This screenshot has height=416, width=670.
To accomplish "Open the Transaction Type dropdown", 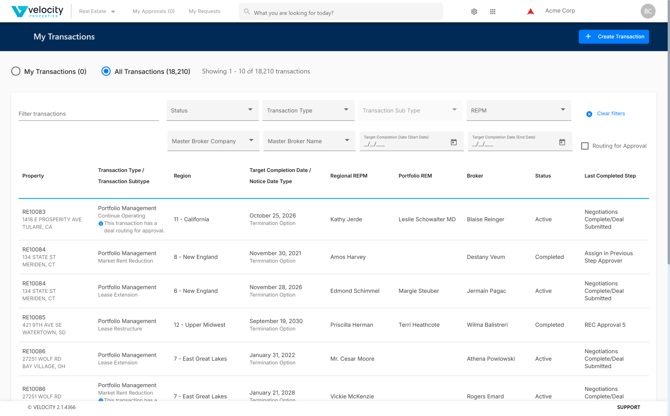I will (308, 110).
